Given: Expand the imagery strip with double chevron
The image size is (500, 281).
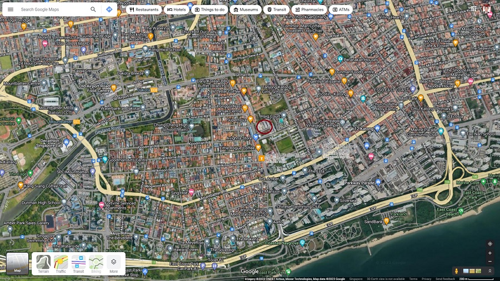Looking at the screenshot, I should tap(489, 271).
